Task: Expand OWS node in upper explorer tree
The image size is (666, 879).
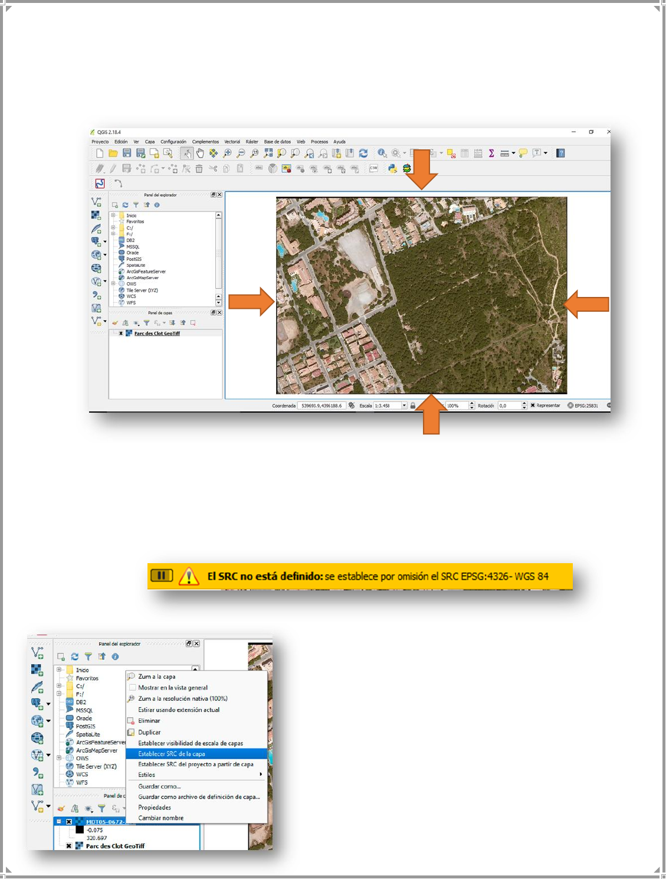Action: click(x=113, y=284)
